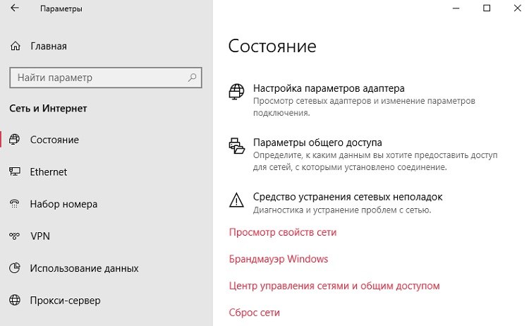Maximize the Параметры window
Image resolution: width=529 pixels, height=326 pixels.
click(487, 8)
